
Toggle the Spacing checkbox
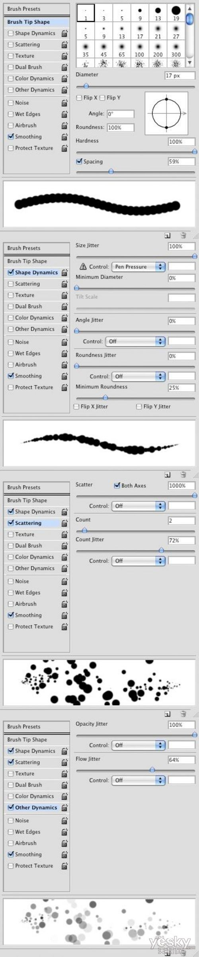[x=79, y=161]
